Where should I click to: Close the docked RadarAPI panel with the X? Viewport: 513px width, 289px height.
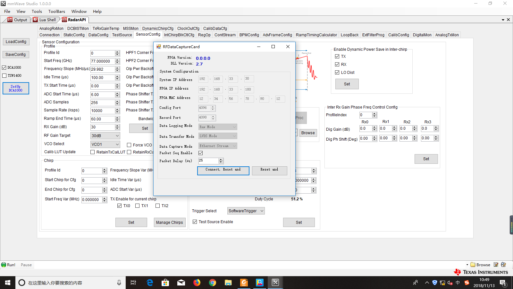coord(508,20)
